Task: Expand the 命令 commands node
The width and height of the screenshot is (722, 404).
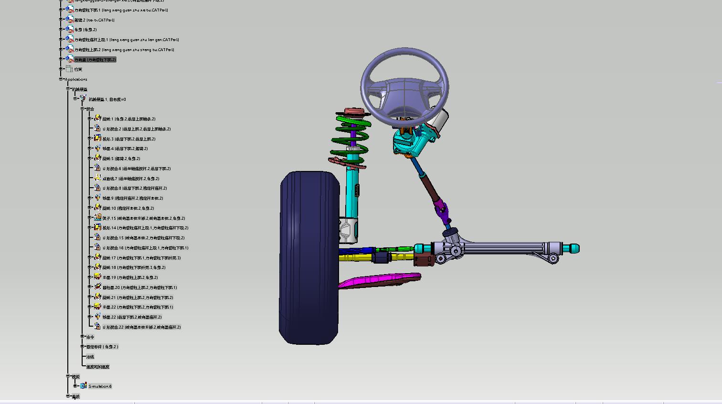Action: pos(82,337)
